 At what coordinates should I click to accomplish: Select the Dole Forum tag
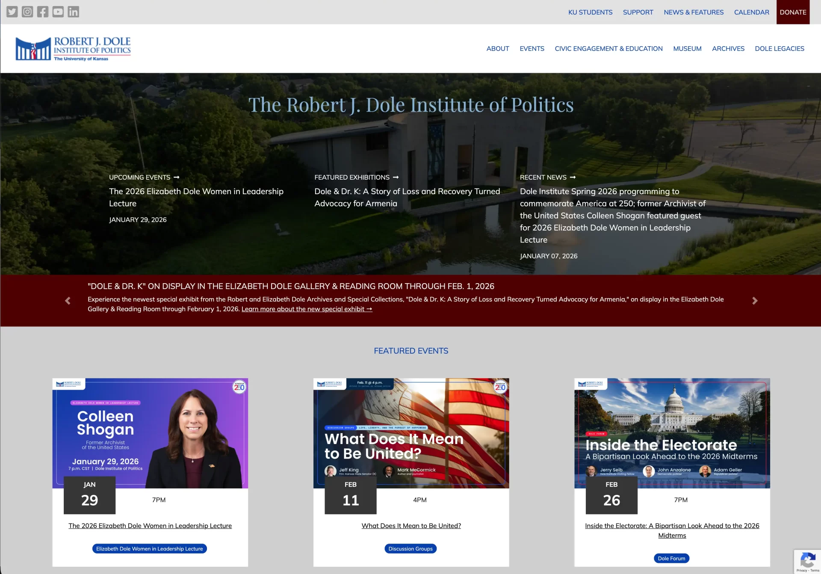671,558
